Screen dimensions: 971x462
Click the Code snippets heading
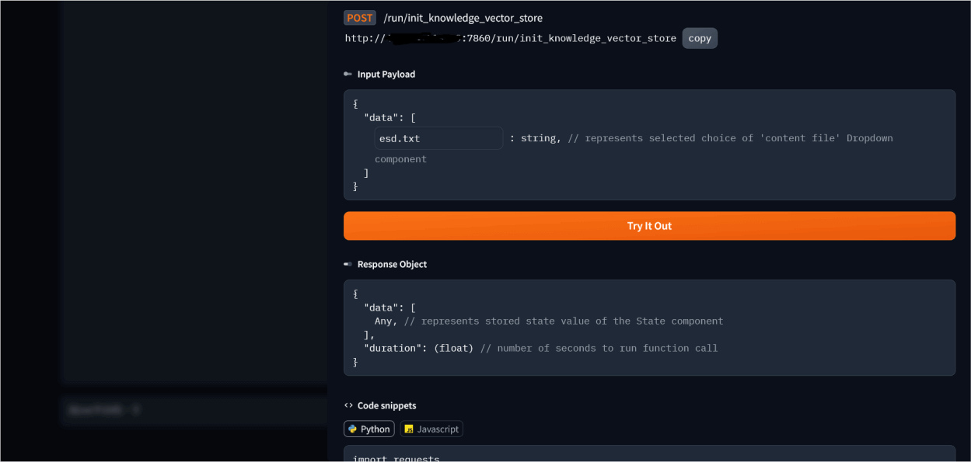click(386, 405)
